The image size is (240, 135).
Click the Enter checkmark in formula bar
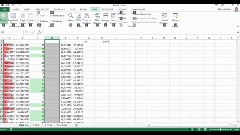33,32
